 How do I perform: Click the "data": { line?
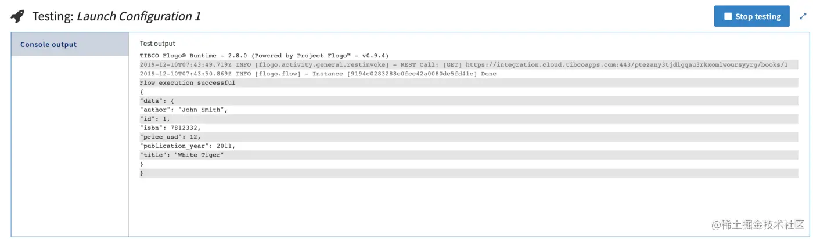(469, 101)
